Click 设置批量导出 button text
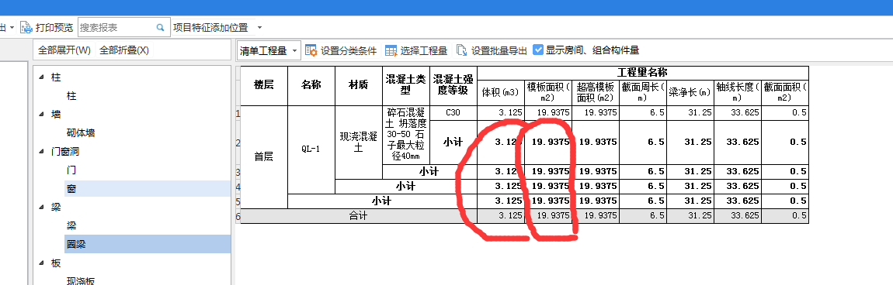This screenshot has height=285, width=893. 499,50
